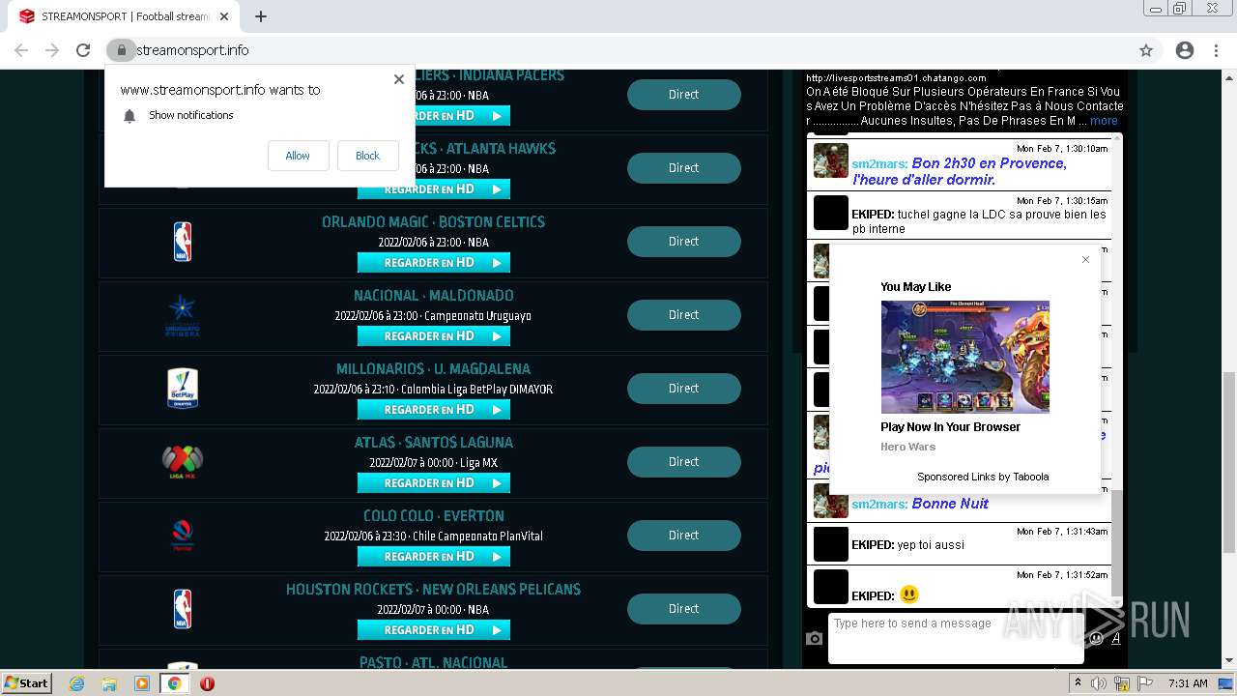Click Direct for Indiana Pacers match
Viewport: 1237px width, 696px height.
683,95
